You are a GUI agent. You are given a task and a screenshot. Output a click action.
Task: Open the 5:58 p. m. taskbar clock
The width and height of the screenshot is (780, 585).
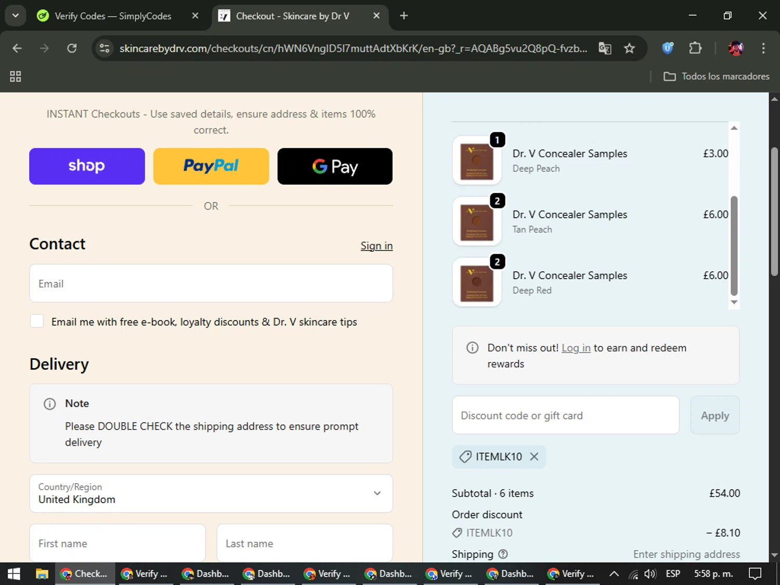pos(713,574)
